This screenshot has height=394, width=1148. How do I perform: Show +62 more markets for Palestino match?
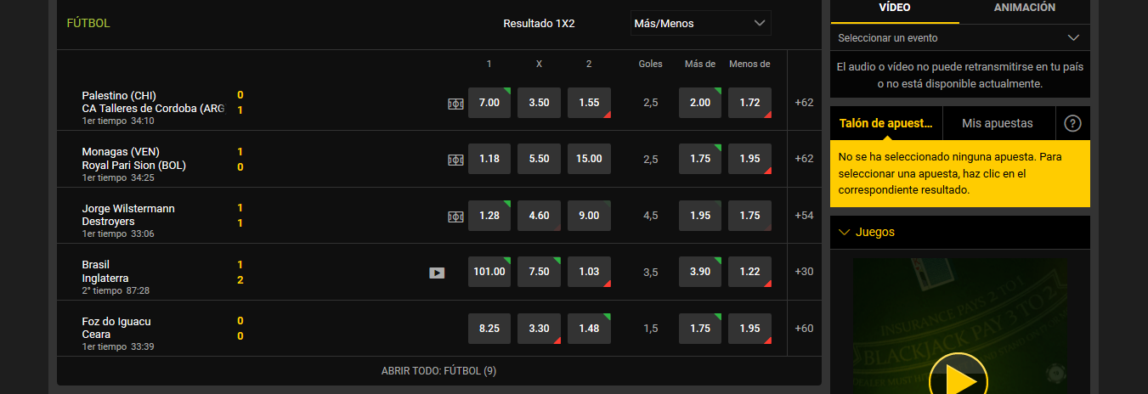click(x=804, y=103)
